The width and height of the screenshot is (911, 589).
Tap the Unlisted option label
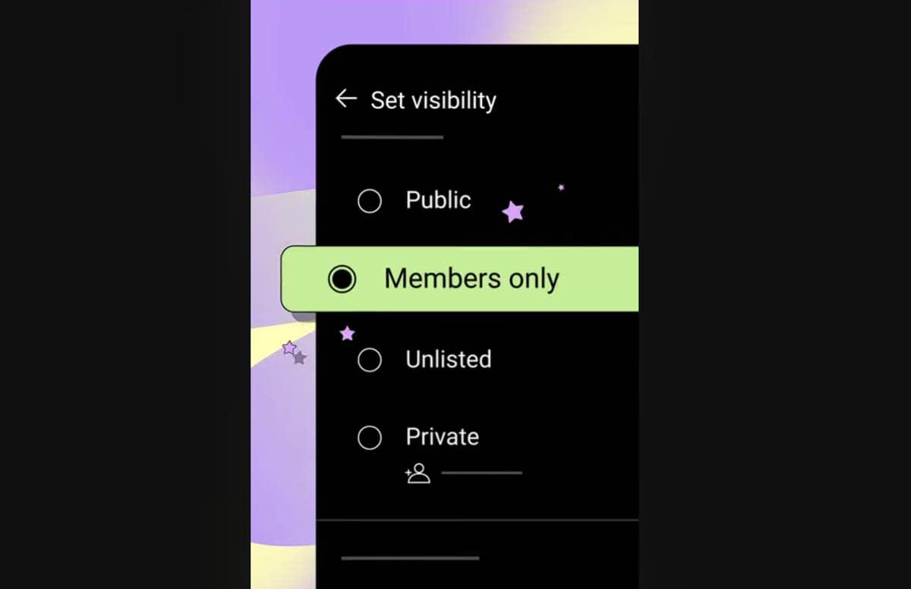448,359
